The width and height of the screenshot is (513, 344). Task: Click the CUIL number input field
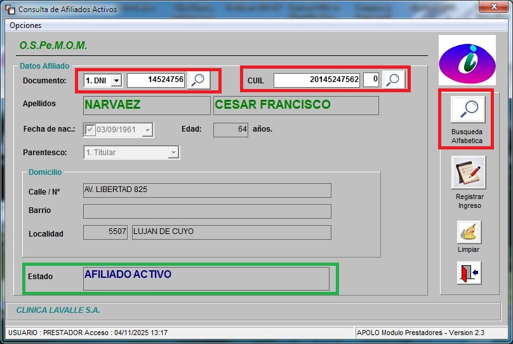point(317,80)
